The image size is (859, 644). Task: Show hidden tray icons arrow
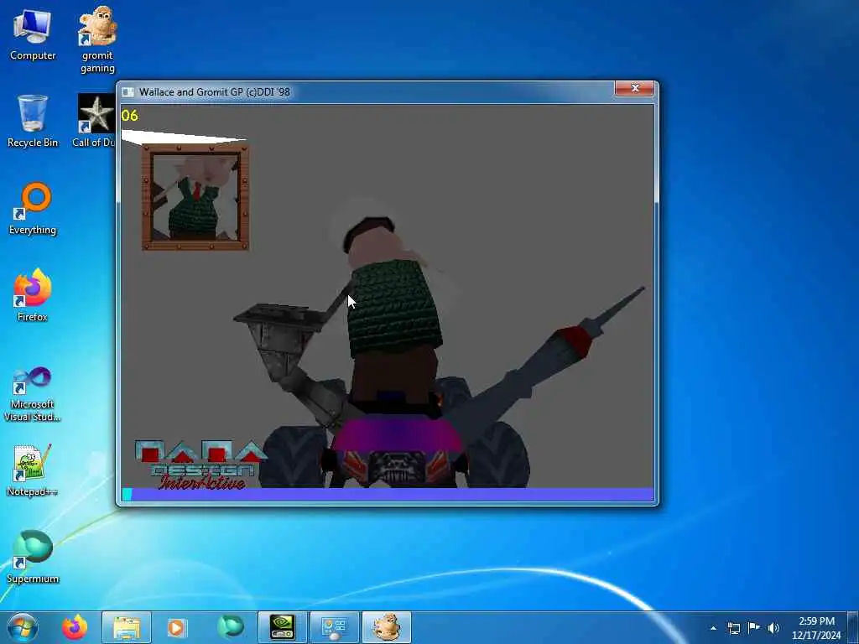tap(713, 628)
